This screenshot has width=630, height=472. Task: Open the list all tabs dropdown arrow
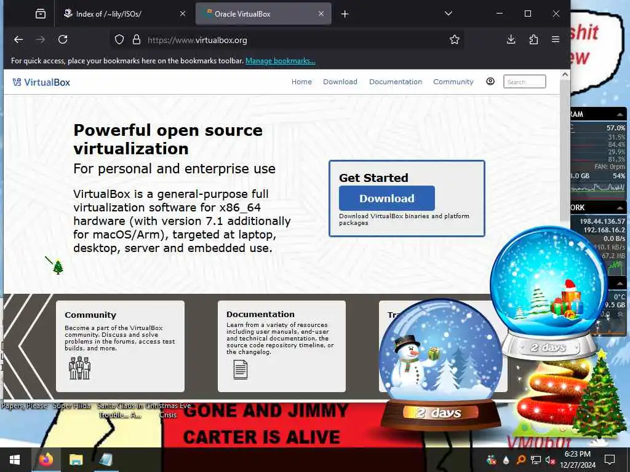point(449,14)
